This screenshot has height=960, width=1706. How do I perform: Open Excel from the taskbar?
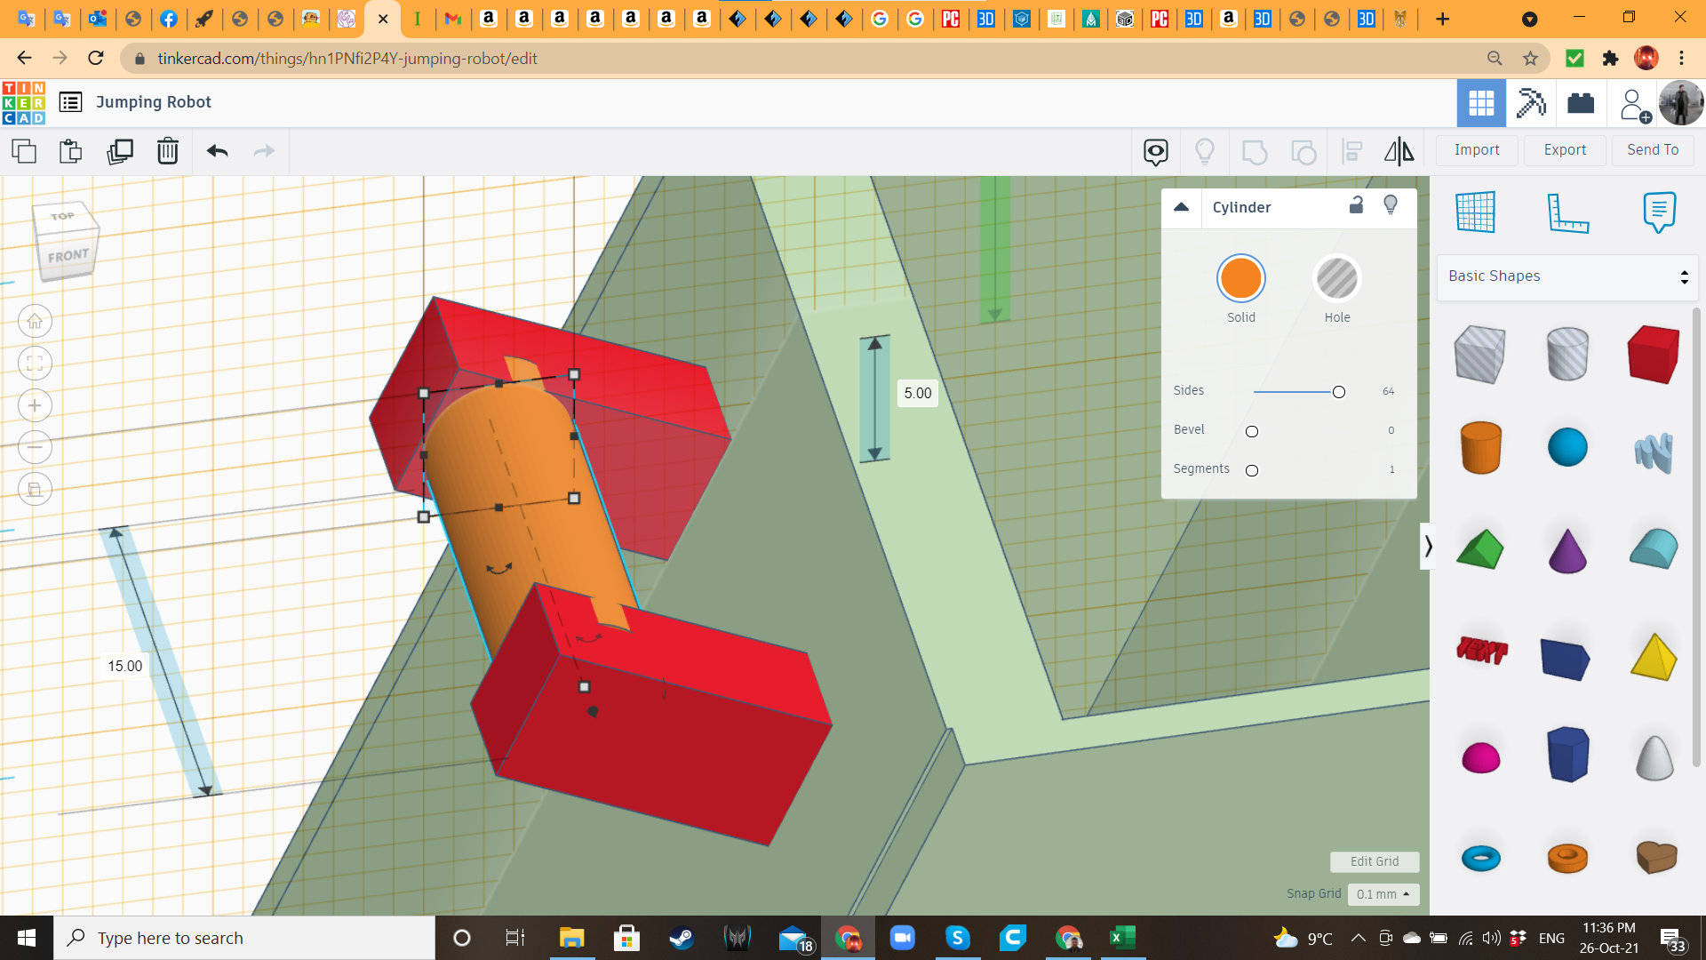click(x=1122, y=938)
